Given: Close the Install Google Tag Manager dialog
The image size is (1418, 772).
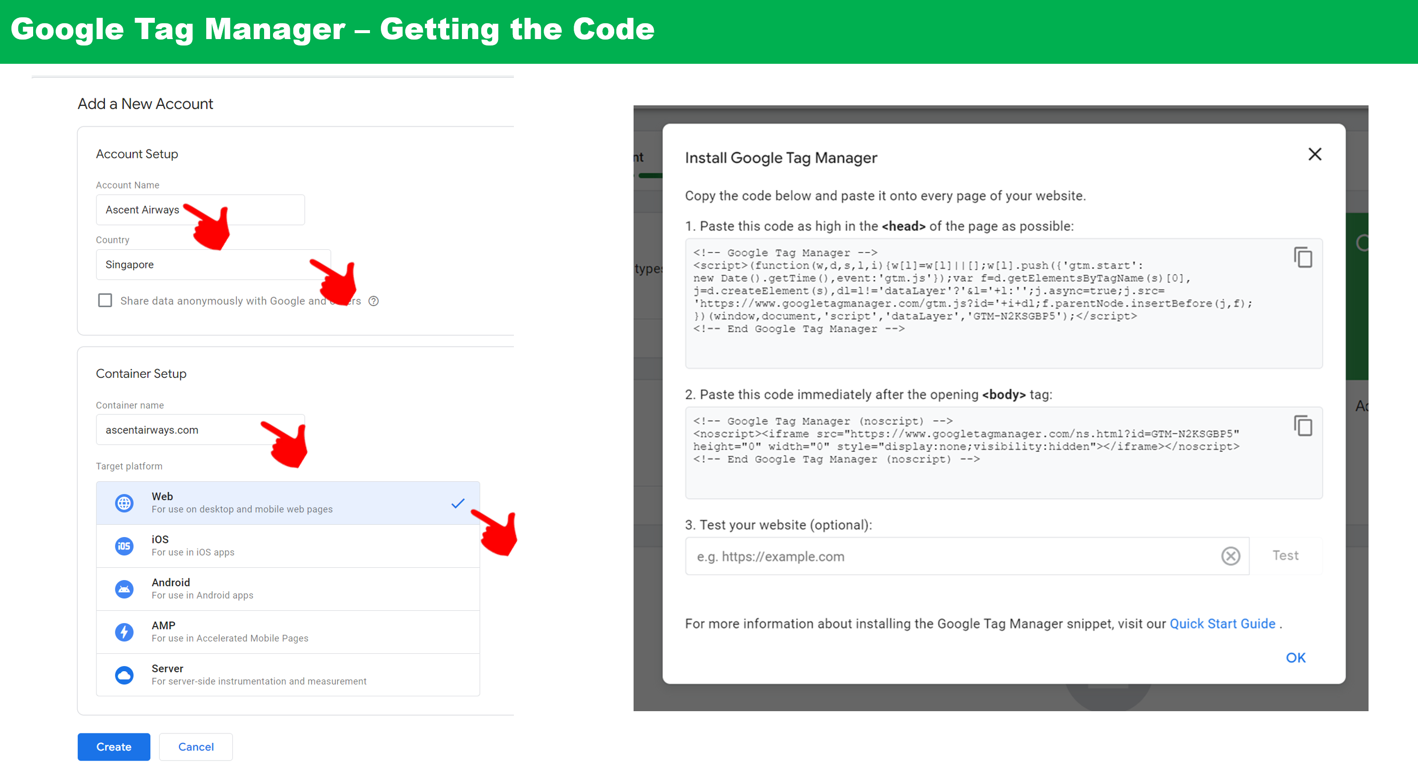Looking at the screenshot, I should click(x=1315, y=155).
